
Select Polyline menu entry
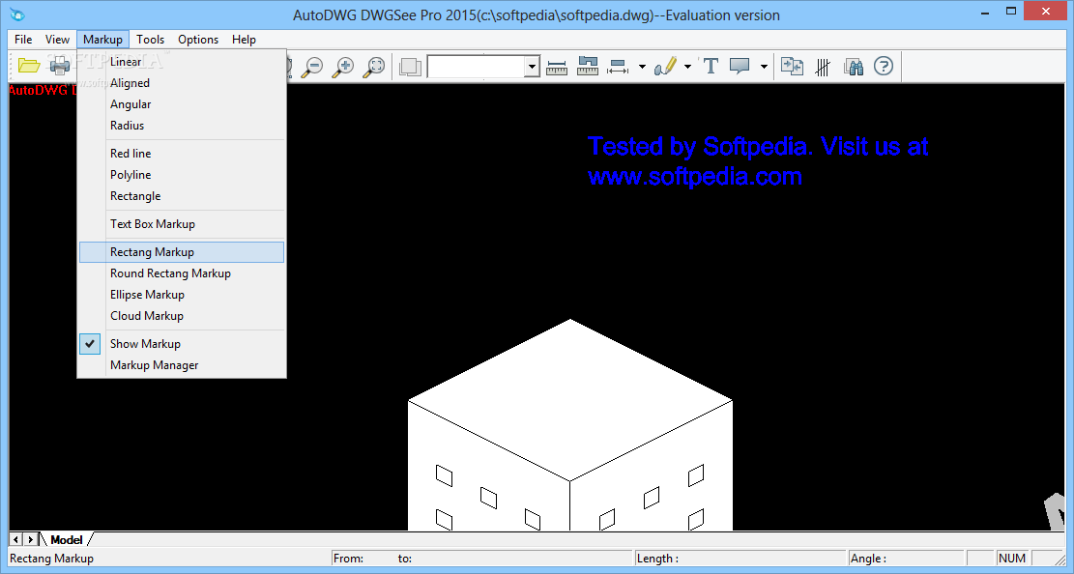coord(182,175)
